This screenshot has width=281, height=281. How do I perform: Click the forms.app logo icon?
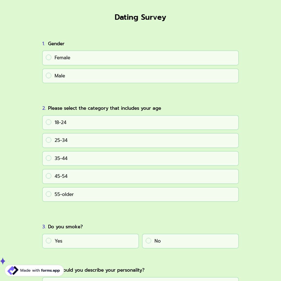(13, 270)
